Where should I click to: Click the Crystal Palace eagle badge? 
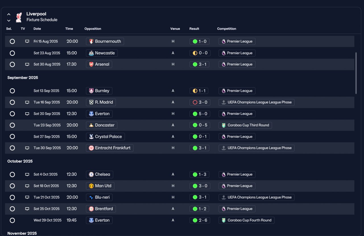click(x=91, y=137)
